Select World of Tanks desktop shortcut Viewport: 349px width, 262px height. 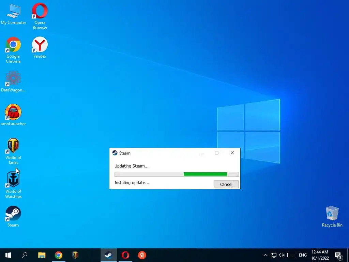coord(13,151)
